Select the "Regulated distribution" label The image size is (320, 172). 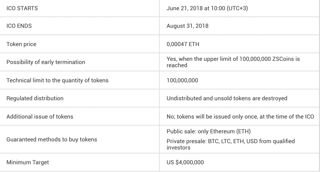coord(35,98)
